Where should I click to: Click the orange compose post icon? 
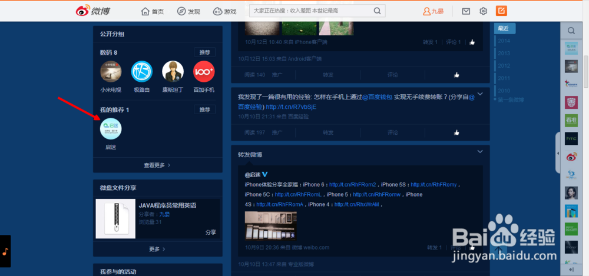501,11
